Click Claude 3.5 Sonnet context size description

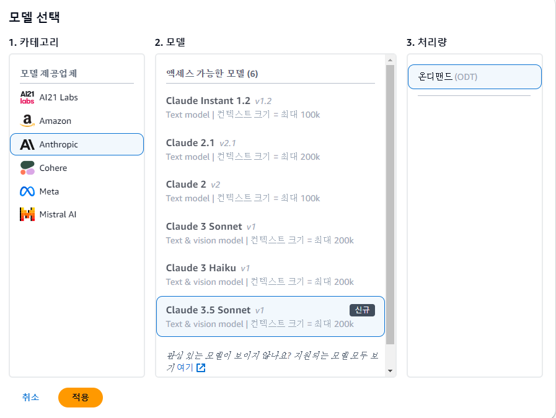coord(260,324)
